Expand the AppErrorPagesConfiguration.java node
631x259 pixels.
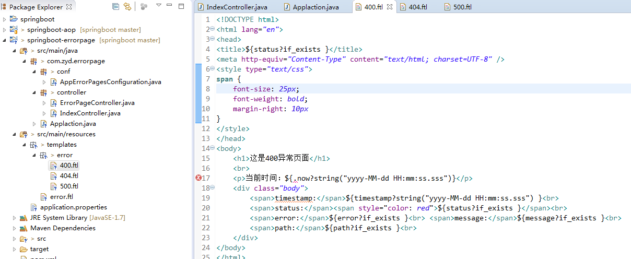click(x=44, y=82)
